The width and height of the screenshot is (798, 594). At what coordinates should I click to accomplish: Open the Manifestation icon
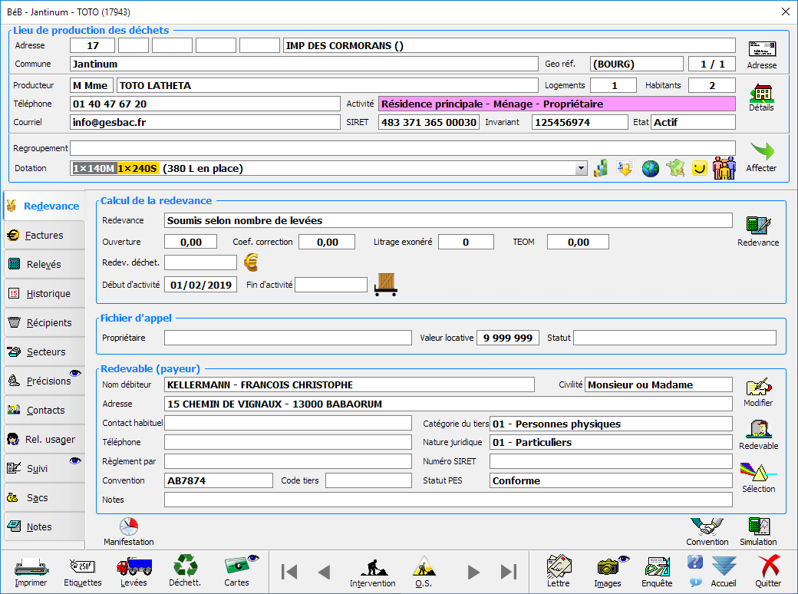click(x=129, y=527)
